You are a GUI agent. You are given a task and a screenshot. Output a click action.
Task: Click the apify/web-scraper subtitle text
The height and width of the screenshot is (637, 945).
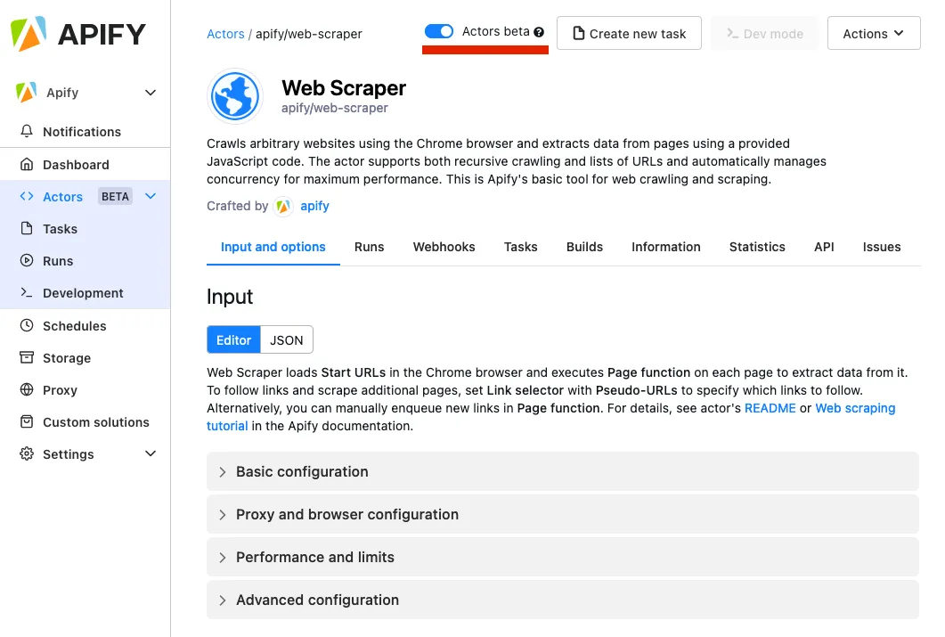pos(335,108)
